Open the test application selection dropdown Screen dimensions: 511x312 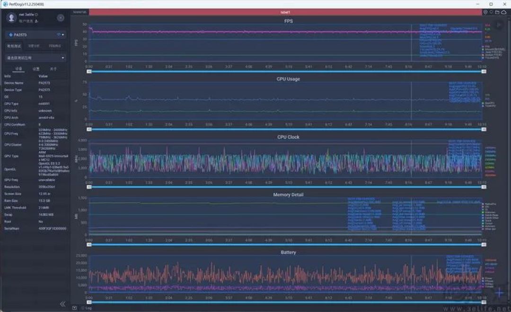point(35,58)
